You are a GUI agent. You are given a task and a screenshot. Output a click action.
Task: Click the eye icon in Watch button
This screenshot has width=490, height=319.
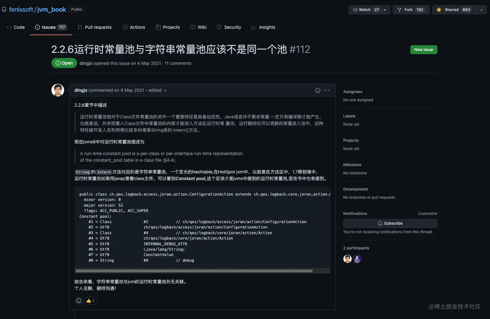[355, 10]
